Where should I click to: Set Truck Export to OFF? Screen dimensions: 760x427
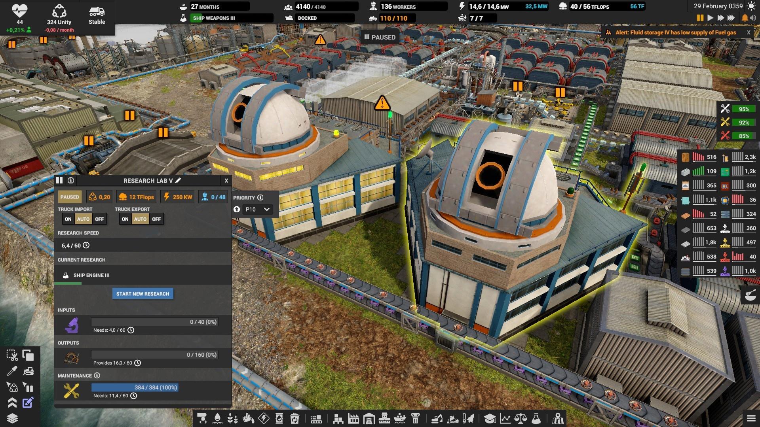pos(156,219)
